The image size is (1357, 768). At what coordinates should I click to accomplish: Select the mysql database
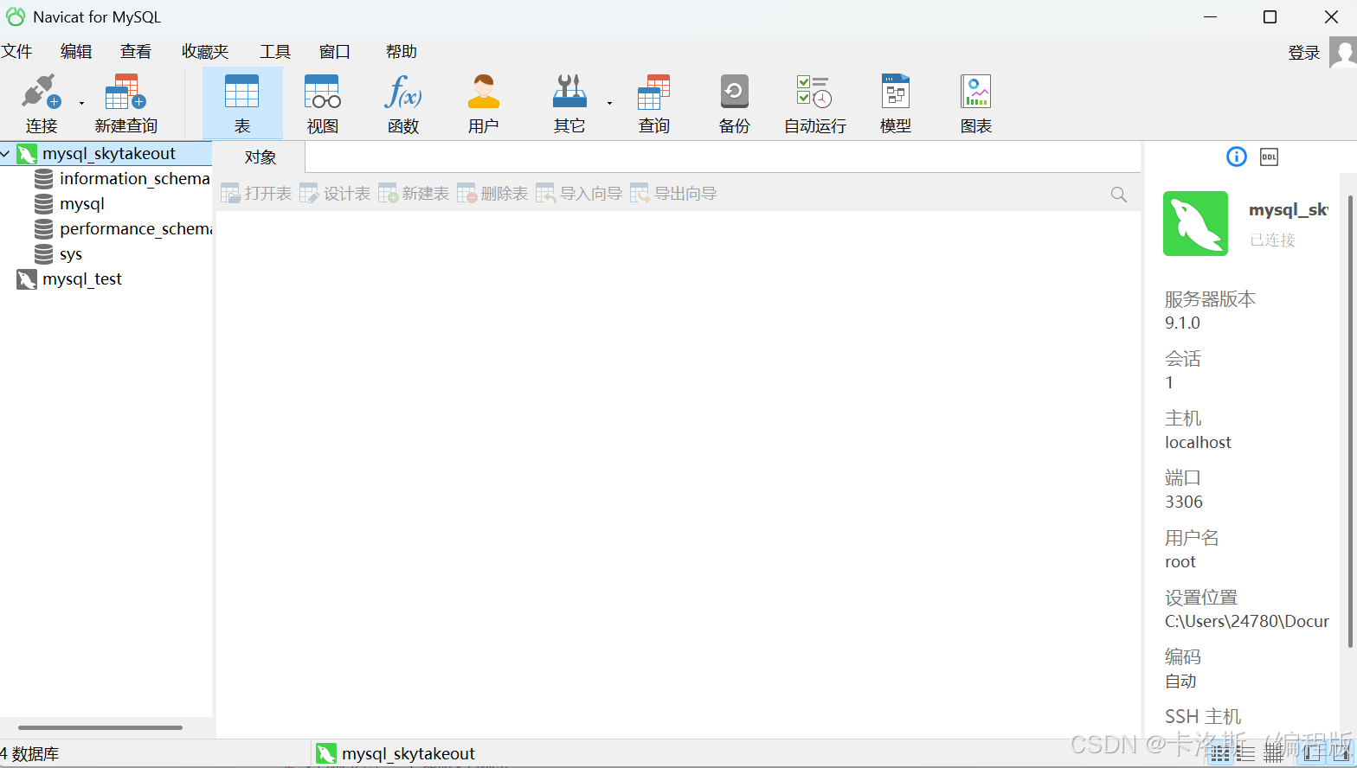(x=81, y=204)
